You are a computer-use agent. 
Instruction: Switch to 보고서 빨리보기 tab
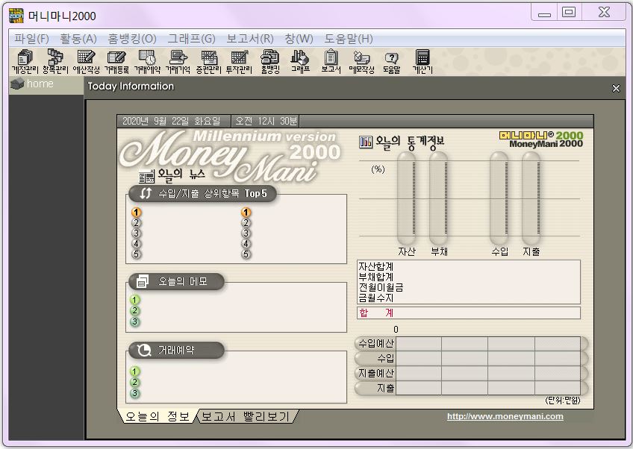246,416
